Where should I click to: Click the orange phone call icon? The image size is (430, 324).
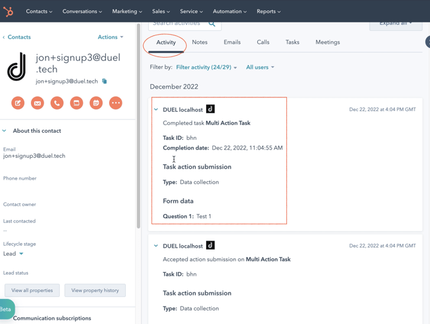[x=57, y=103]
